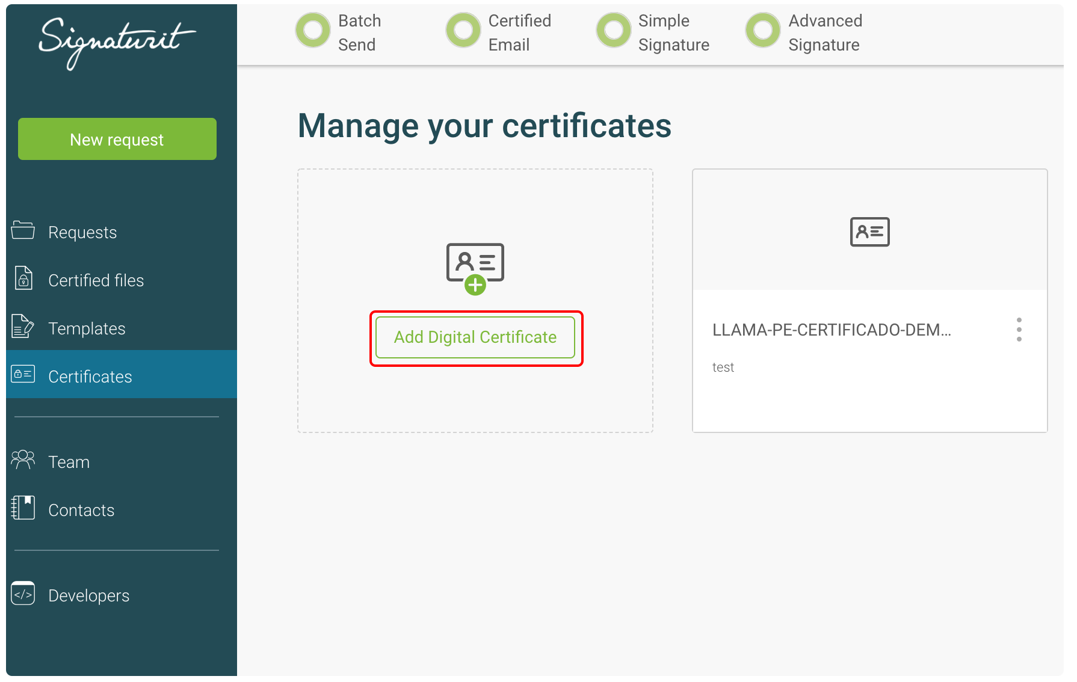Click the Batch Send ring icon
This screenshot has width=1077, height=682.
click(313, 30)
